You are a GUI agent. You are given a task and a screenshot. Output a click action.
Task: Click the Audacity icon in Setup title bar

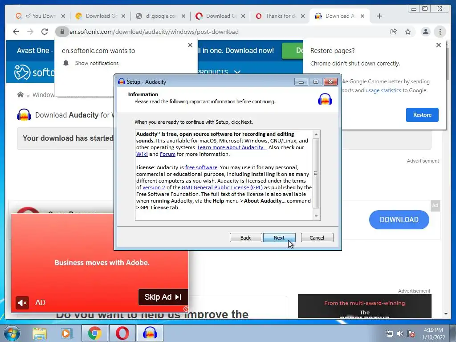(121, 82)
